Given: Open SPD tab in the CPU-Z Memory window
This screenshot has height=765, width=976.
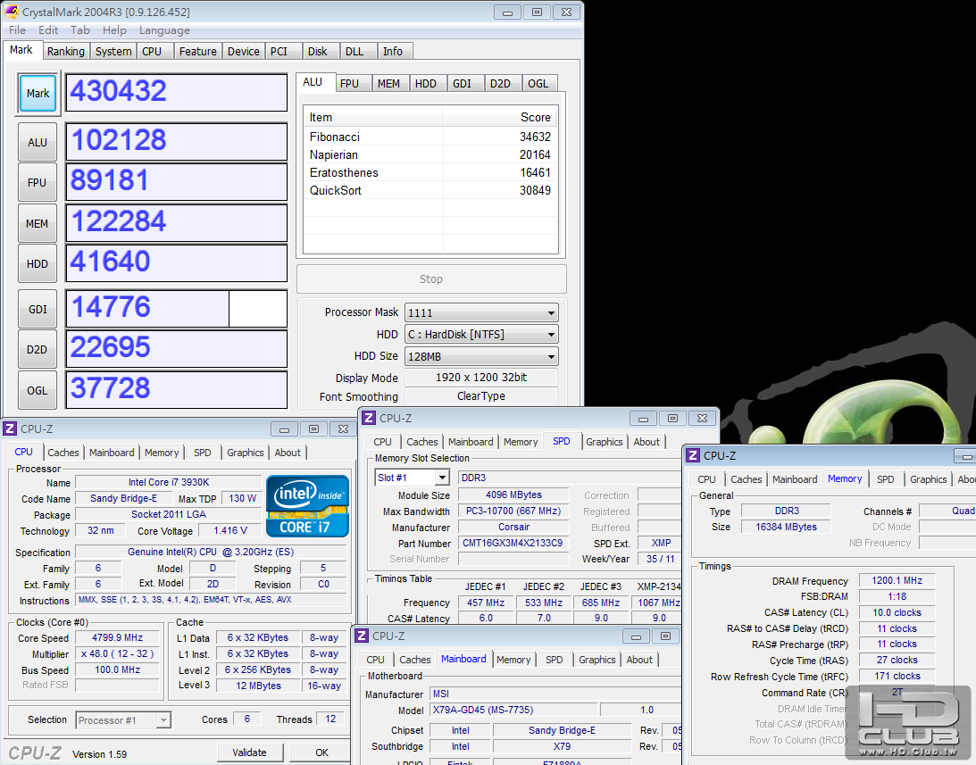Looking at the screenshot, I should (x=886, y=479).
